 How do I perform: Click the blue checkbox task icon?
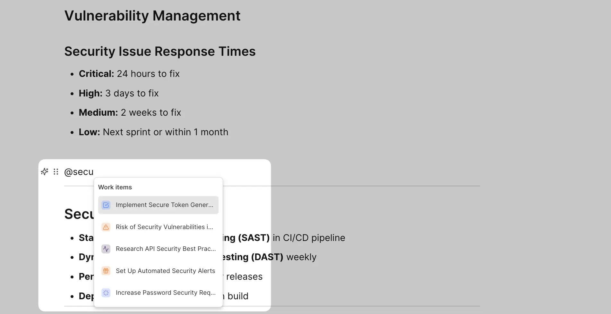(x=106, y=205)
